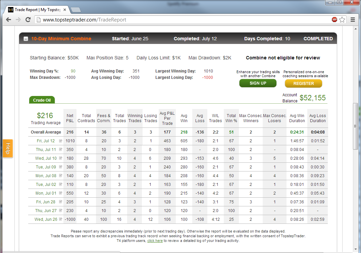Click the Tue, Jul 02 date link
Image resolution: width=361 pixels, height=253 pixels.
tap(46, 185)
